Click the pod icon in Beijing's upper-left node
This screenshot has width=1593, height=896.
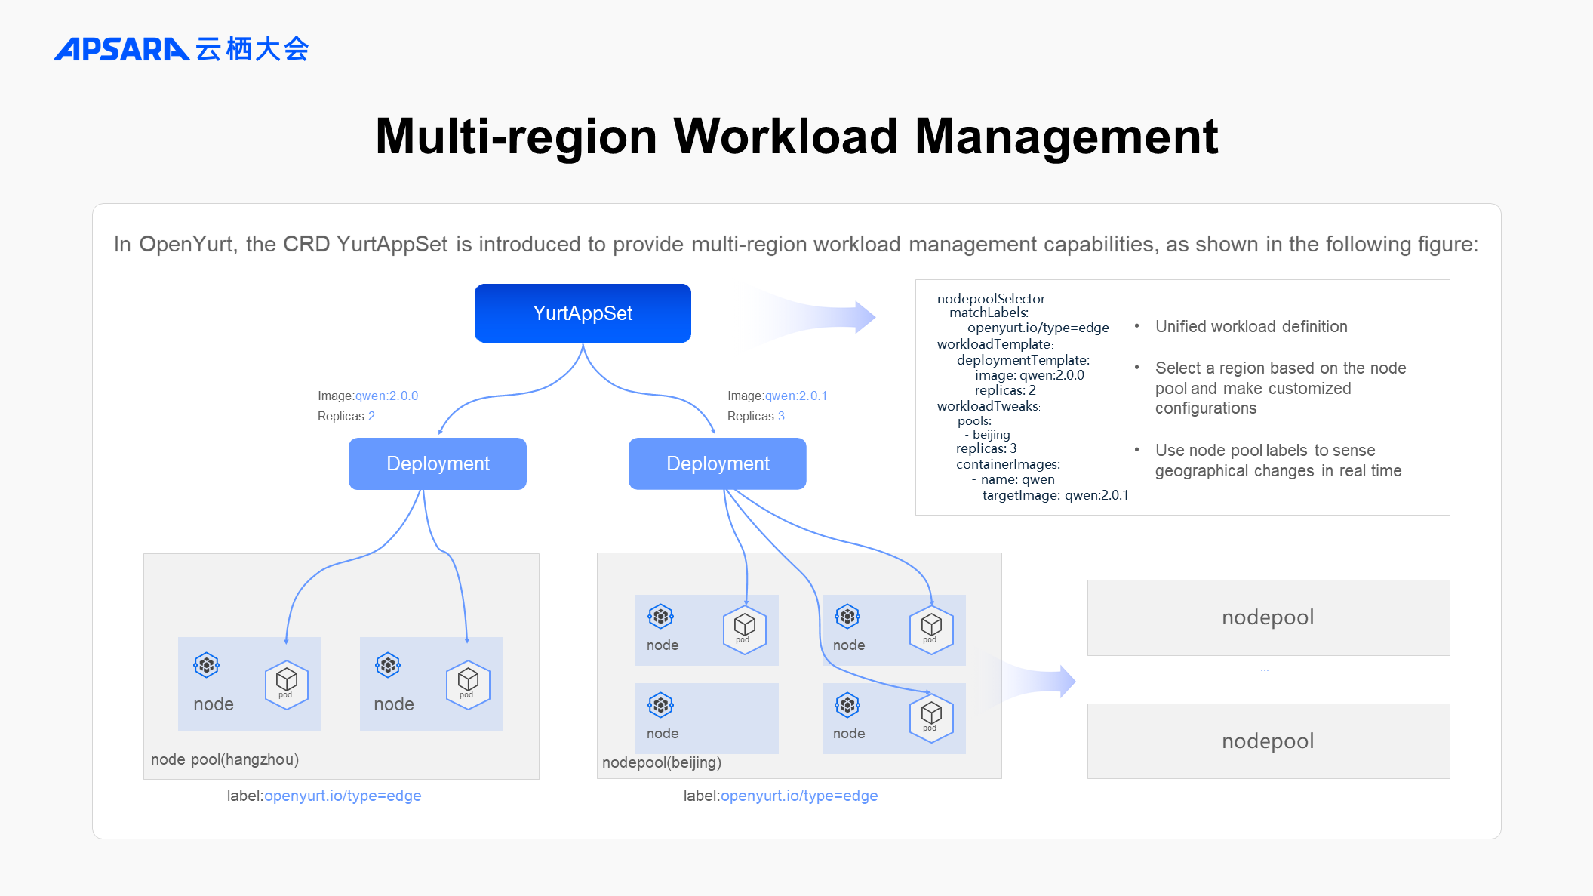745,629
